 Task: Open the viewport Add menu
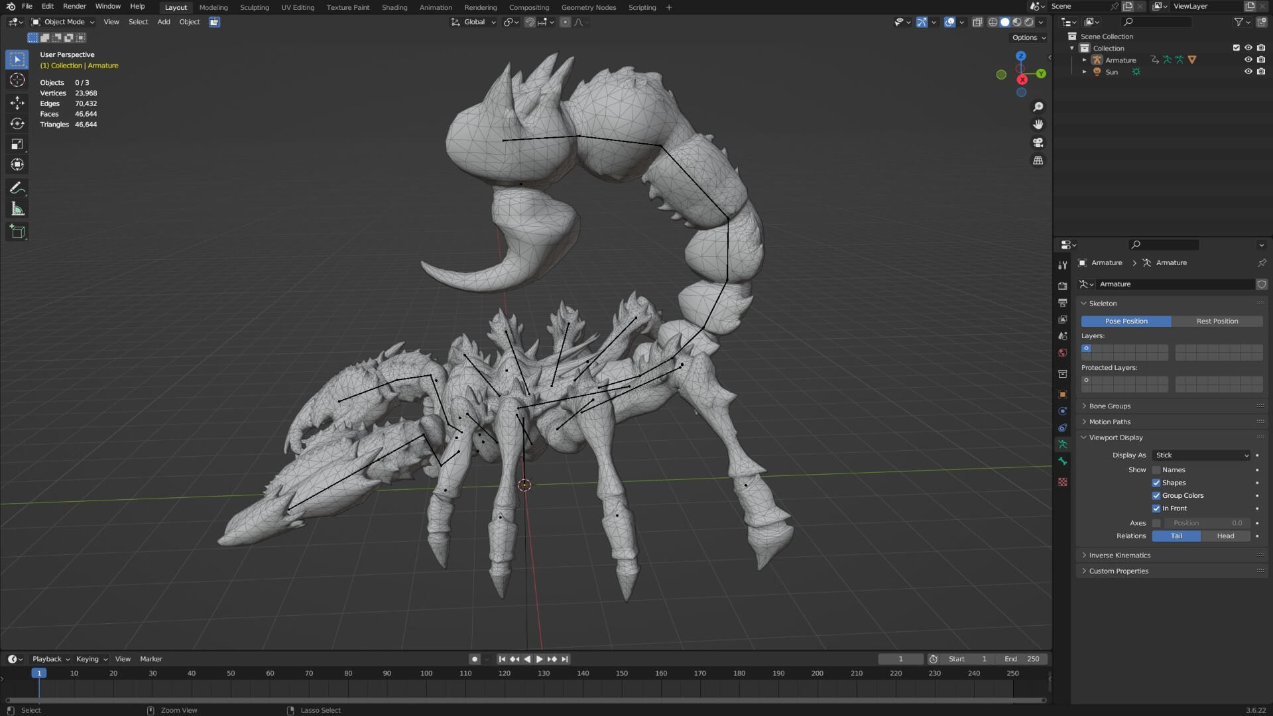click(x=163, y=22)
